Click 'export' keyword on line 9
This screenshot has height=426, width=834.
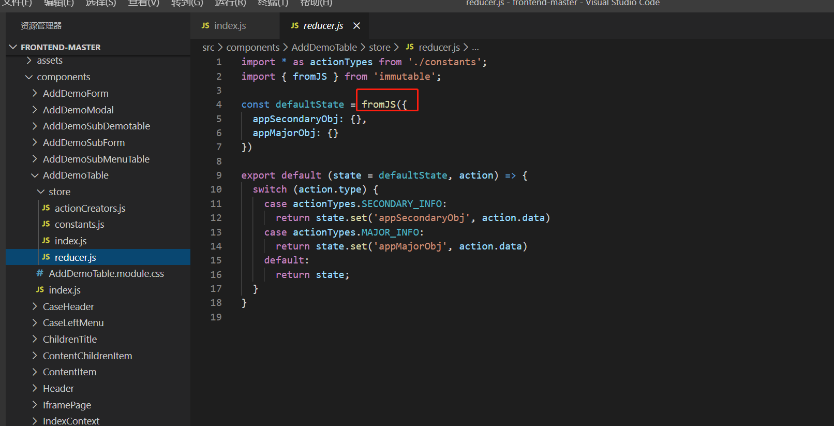[258, 175]
